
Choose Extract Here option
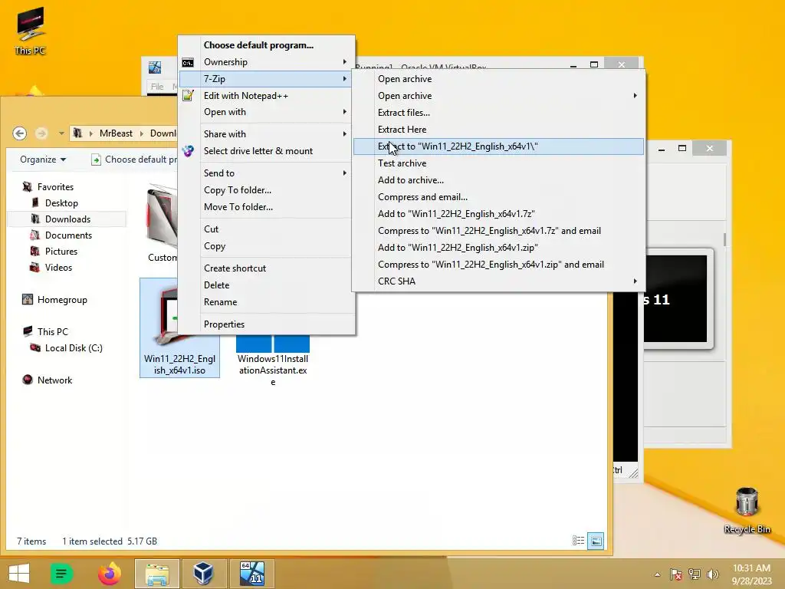point(498,129)
